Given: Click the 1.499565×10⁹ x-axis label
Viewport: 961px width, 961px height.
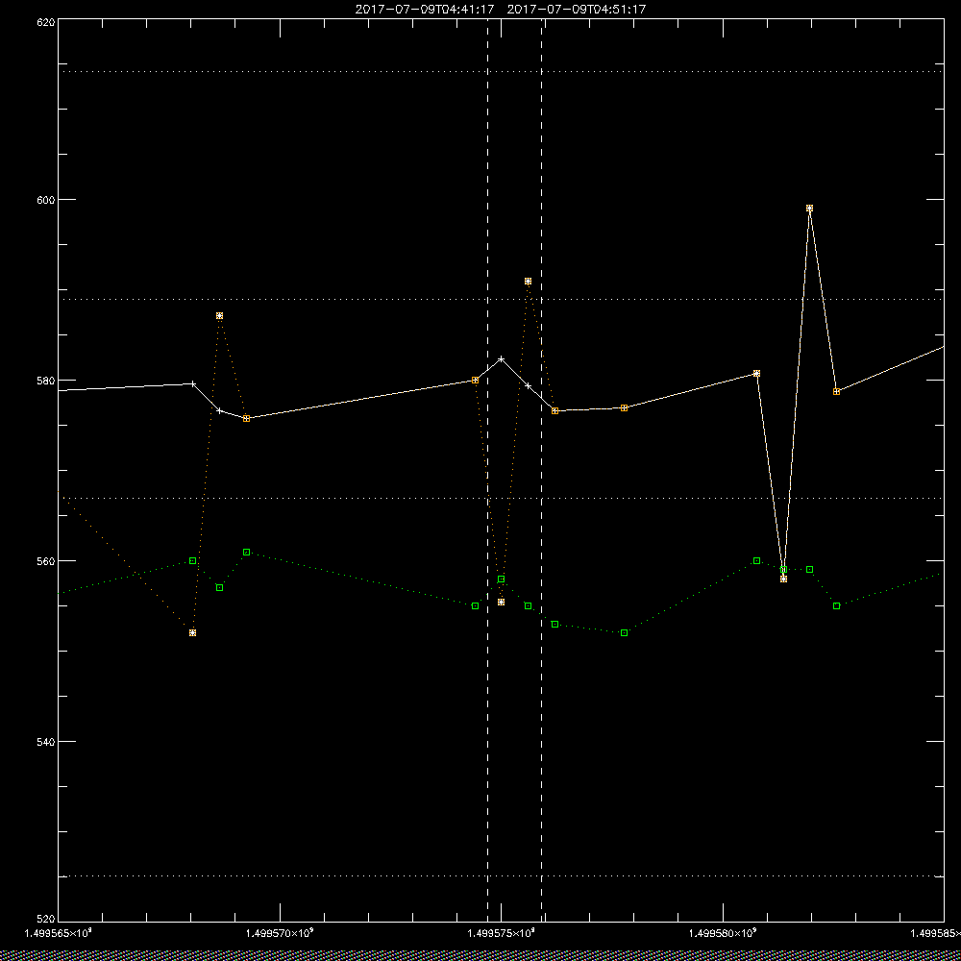Looking at the screenshot, I should click(58, 933).
